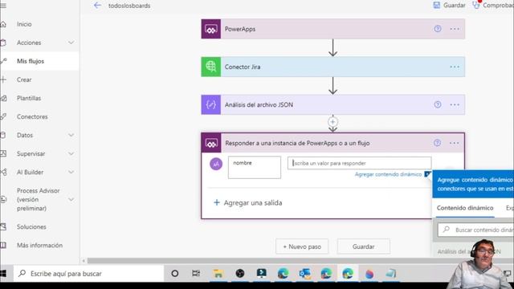Open Más información in the sidebar
Screen dimensions: 514x289
(39, 245)
